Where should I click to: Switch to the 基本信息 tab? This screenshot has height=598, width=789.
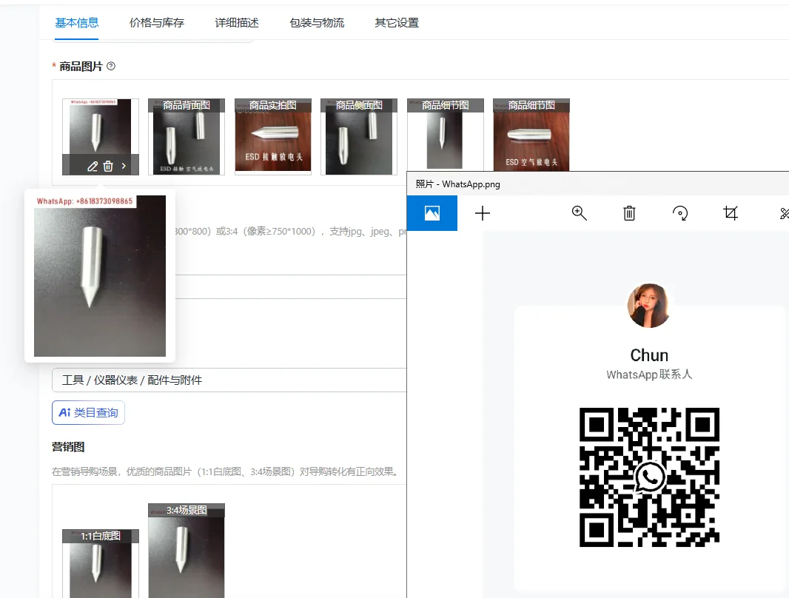76,23
